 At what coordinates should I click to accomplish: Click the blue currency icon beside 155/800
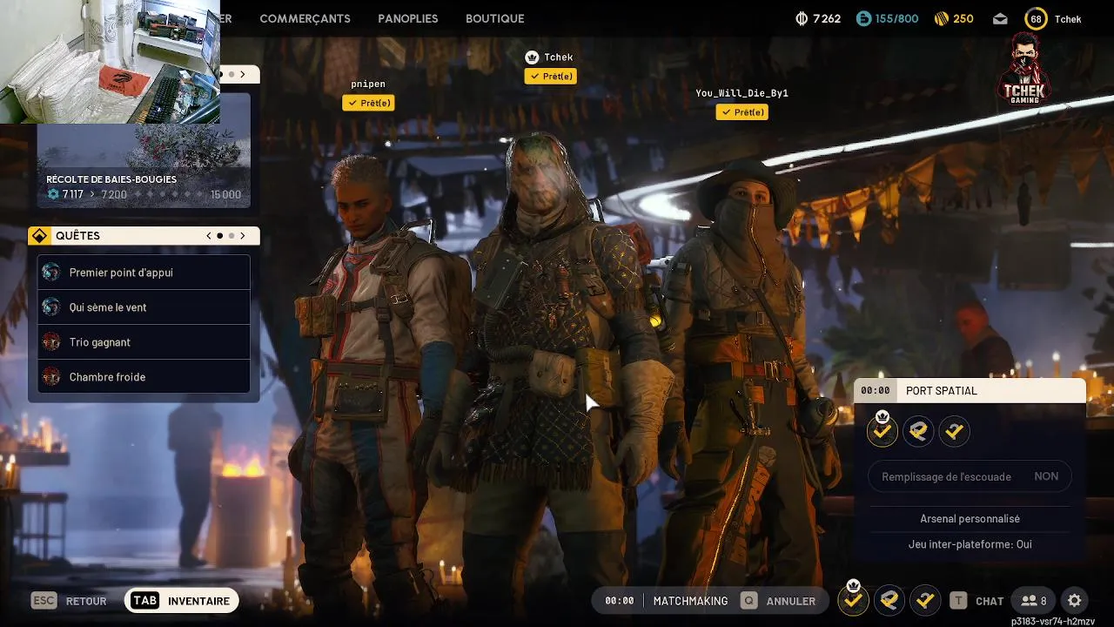click(x=863, y=18)
